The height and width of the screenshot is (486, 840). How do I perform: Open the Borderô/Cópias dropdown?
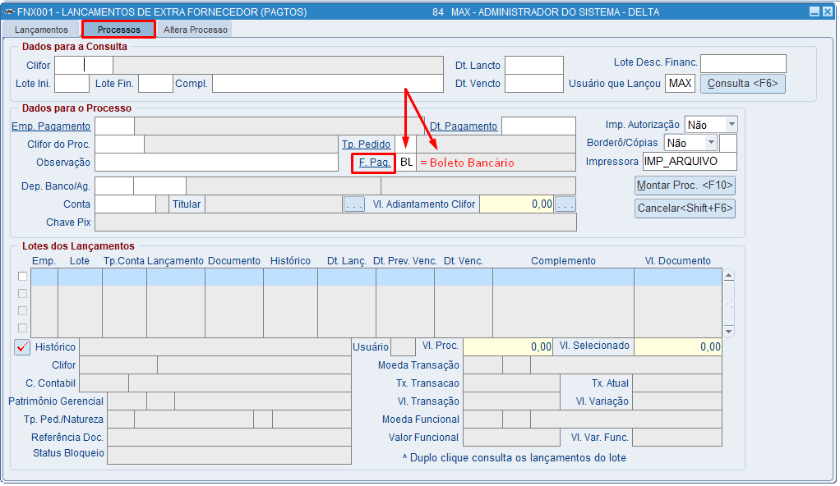[710, 143]
